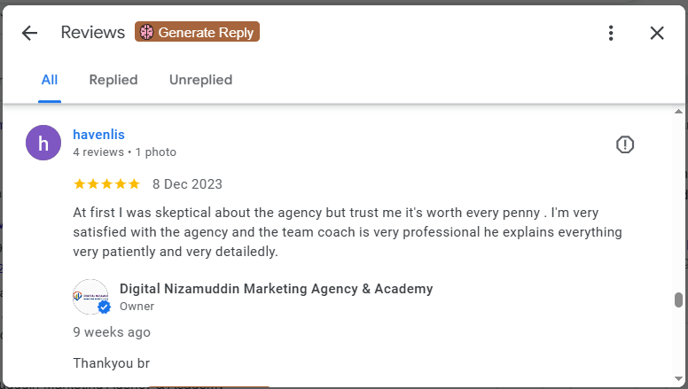688x389 pixels.
Task: Show the Unreplied reviews tab
Action: pos(200,80)
